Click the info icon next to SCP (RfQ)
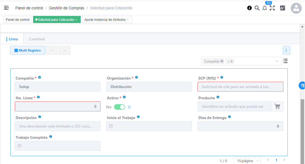The image size is (305, 164). (222, 77)
